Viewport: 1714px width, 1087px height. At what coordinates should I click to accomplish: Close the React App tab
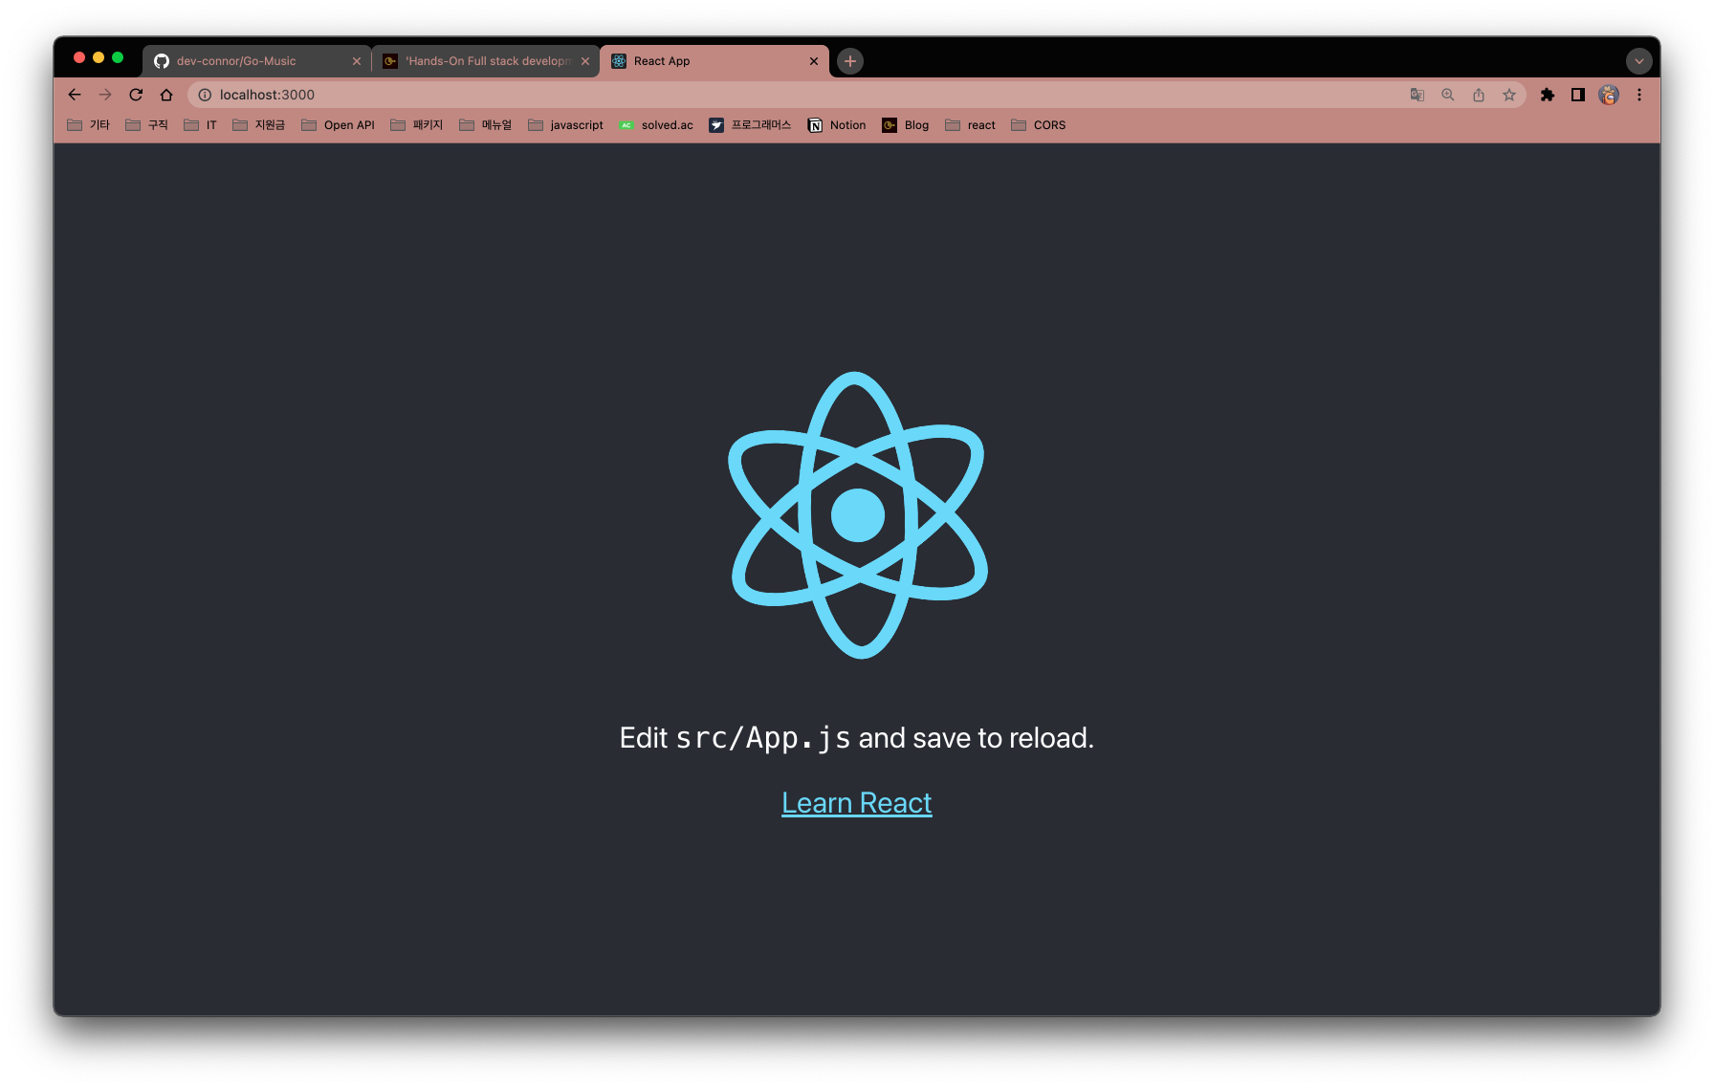814,61
